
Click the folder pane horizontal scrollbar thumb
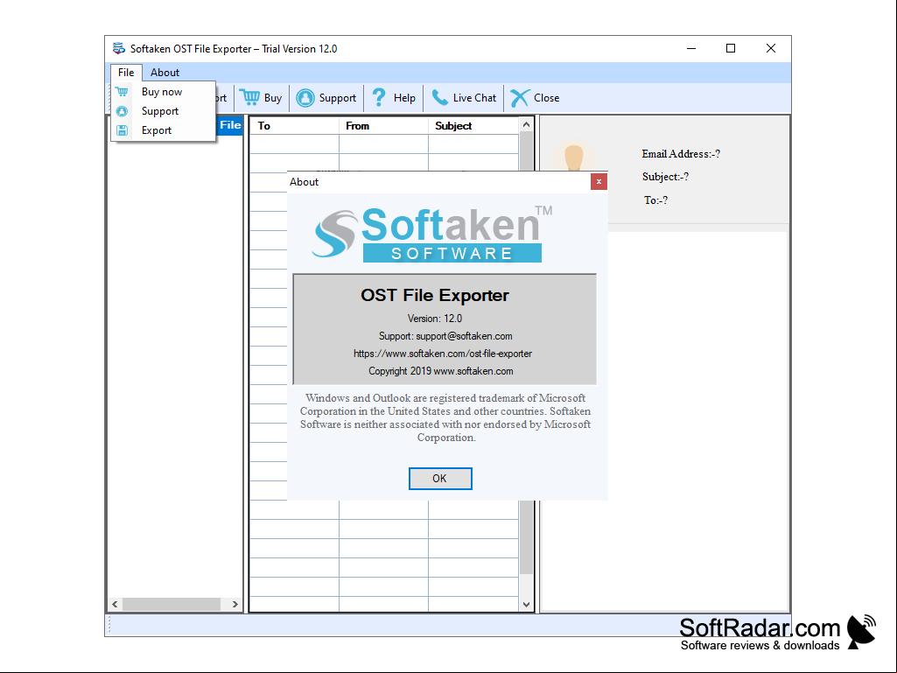coord(172,605)
